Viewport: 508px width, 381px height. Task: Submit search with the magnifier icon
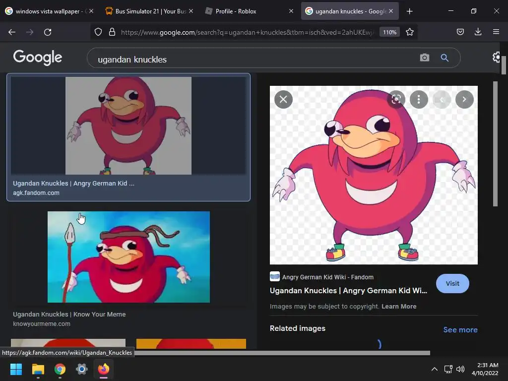[x=444, y=58]
